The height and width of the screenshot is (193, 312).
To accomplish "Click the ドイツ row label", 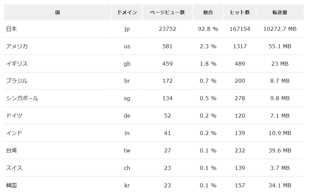I will point(14,116).
